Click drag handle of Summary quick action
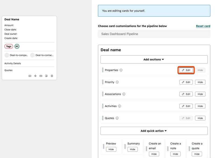Screen dimensions: 215x158 click(x=125, y=146)
